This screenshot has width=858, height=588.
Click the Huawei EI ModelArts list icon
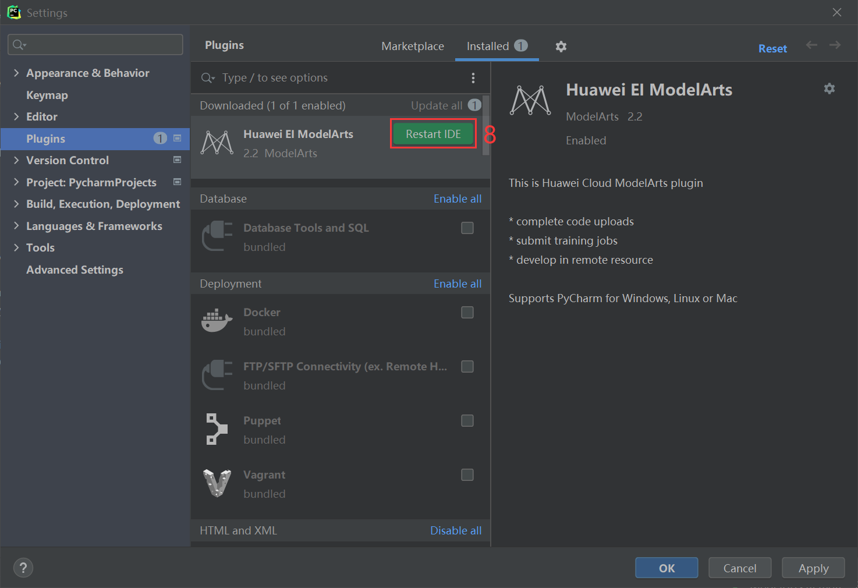point(217,143)
